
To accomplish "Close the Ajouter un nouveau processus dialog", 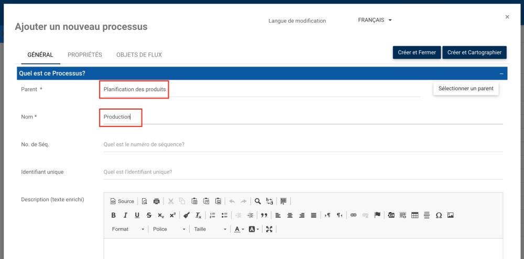I will coord(507,17).
